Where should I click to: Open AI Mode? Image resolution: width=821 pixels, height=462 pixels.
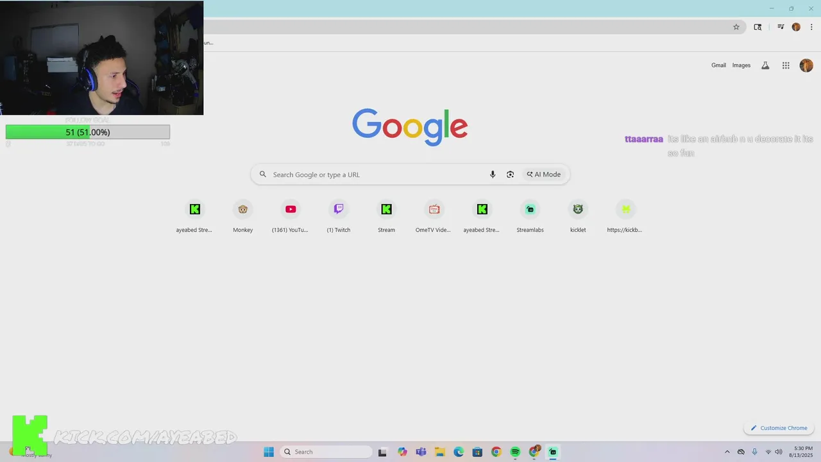point(544,175)
